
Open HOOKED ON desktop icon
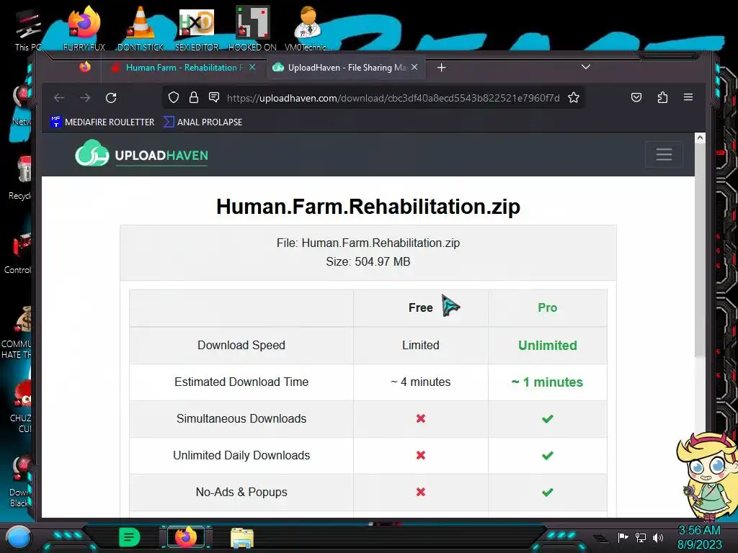click(x=252, y=28)
